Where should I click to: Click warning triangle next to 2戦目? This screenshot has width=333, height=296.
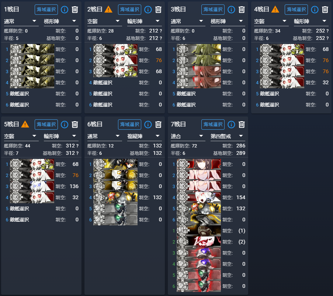[108, 9]
